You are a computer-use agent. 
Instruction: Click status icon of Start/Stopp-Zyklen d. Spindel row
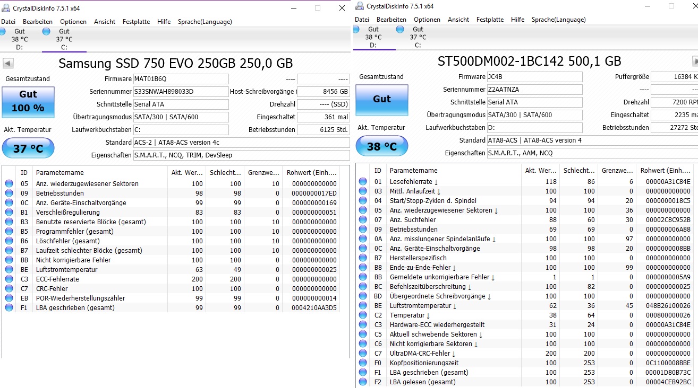[363, 201]
